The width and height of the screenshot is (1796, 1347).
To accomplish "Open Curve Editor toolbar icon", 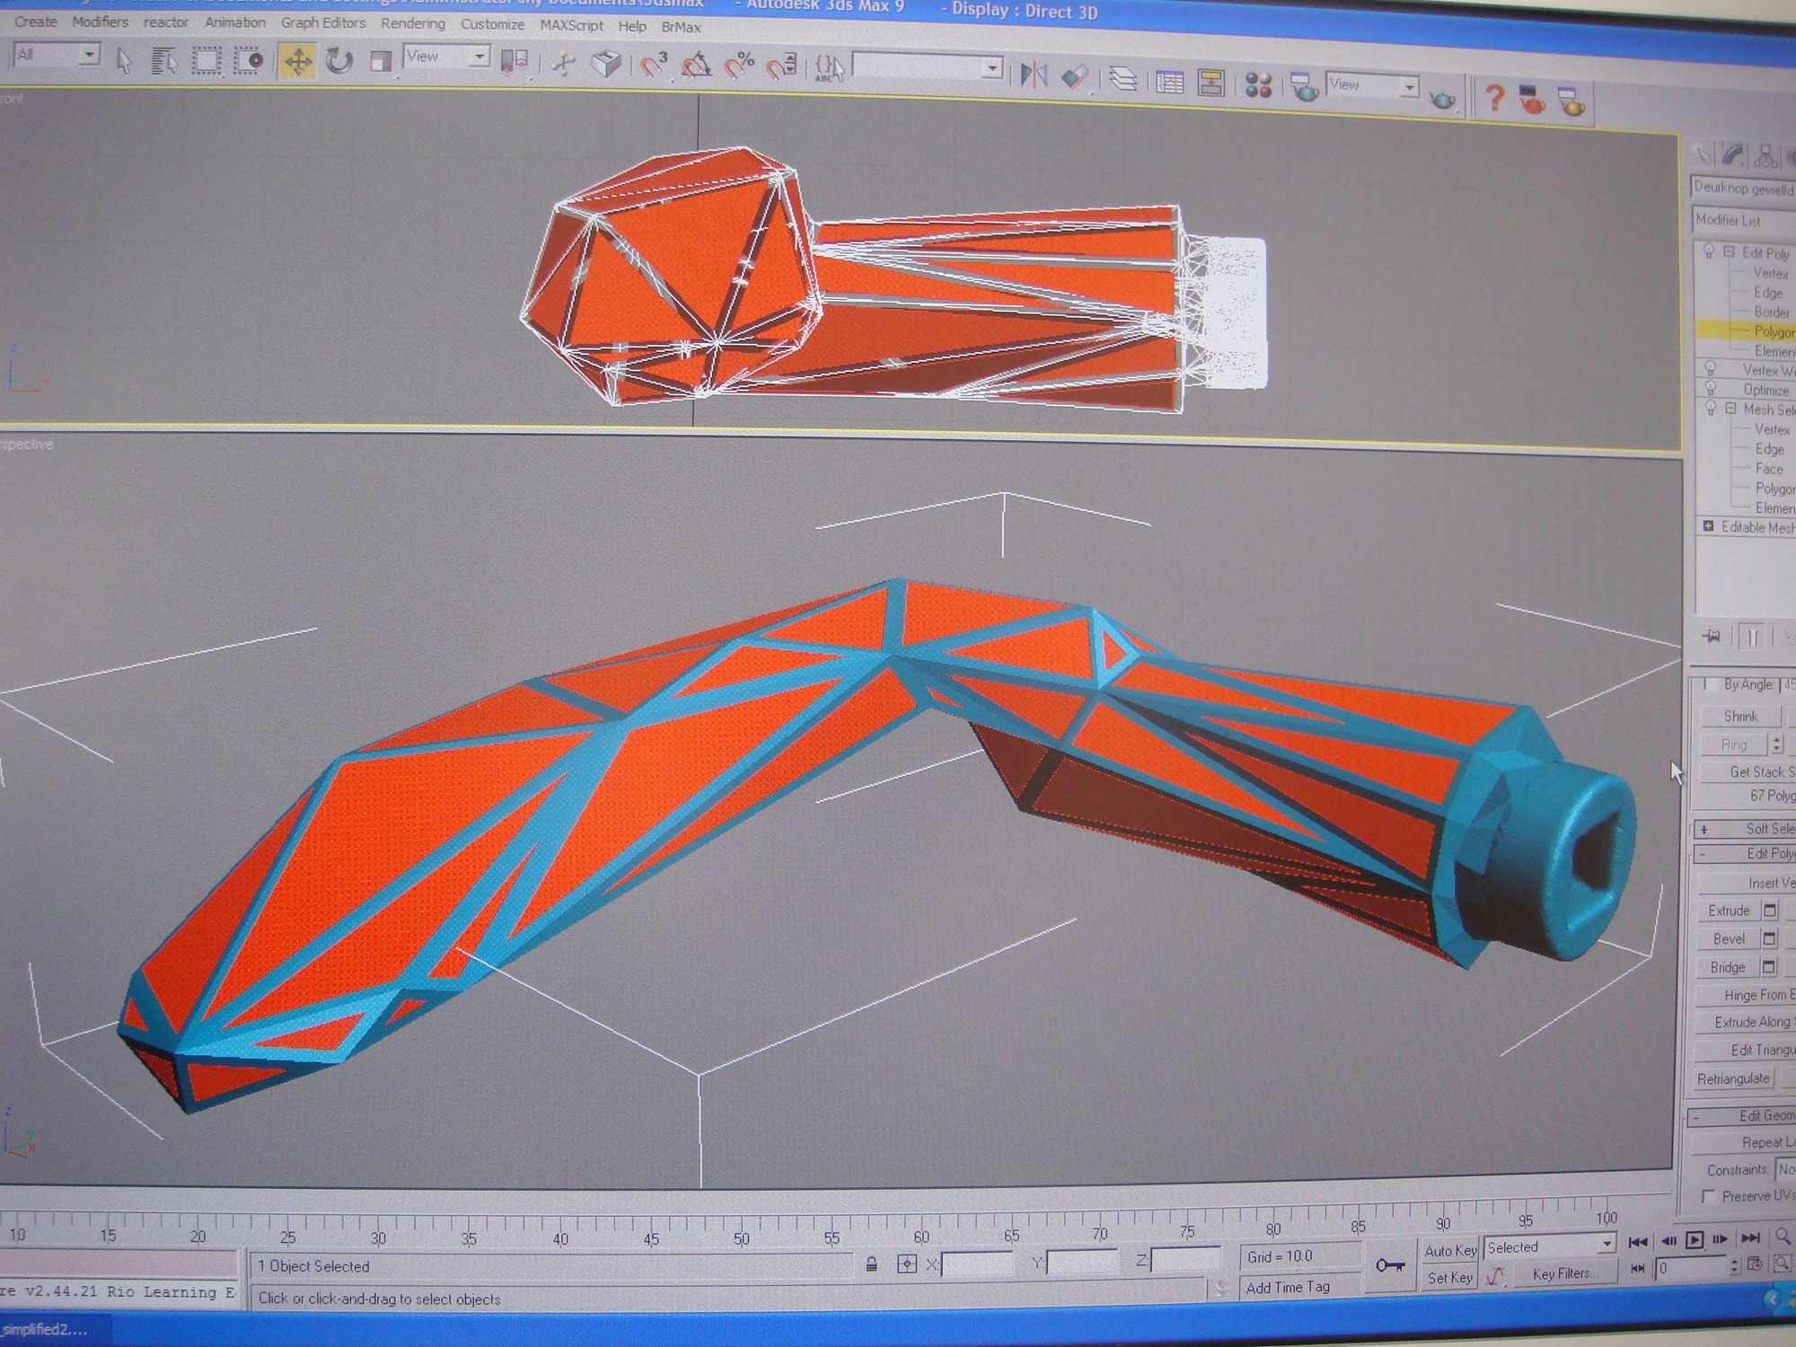I will (1168, 83).
